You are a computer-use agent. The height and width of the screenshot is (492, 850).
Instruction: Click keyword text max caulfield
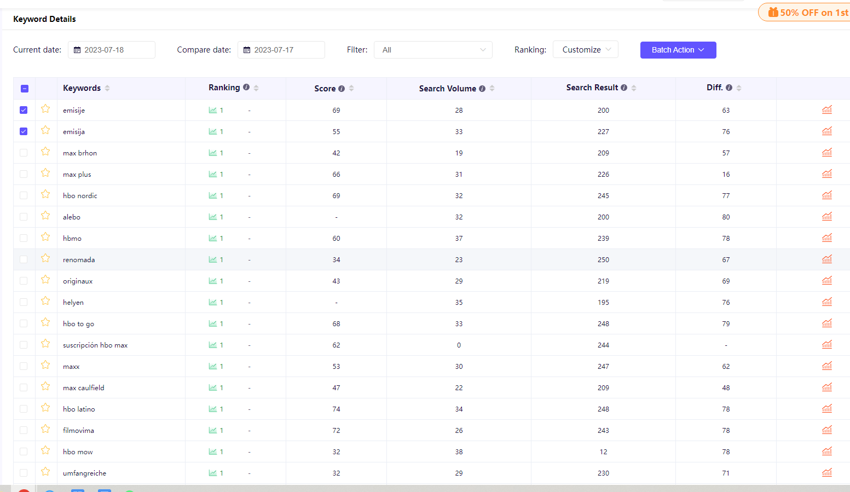[x=84, y=387]
